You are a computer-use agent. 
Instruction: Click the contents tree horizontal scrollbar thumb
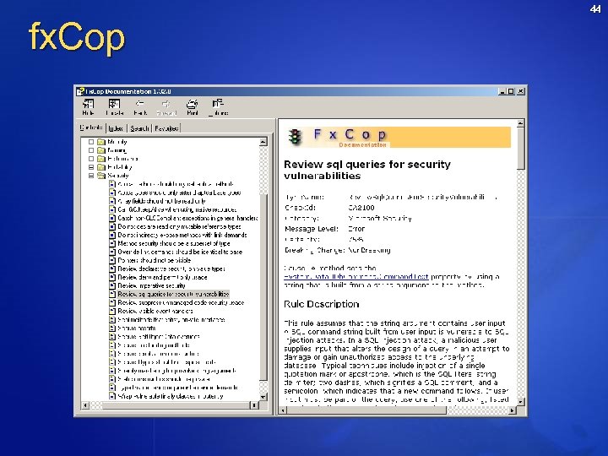point(176,405)
